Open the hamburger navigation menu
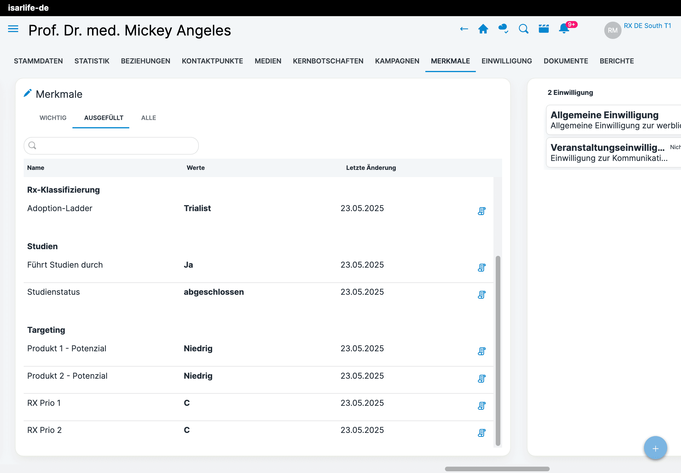 (13, 29)
